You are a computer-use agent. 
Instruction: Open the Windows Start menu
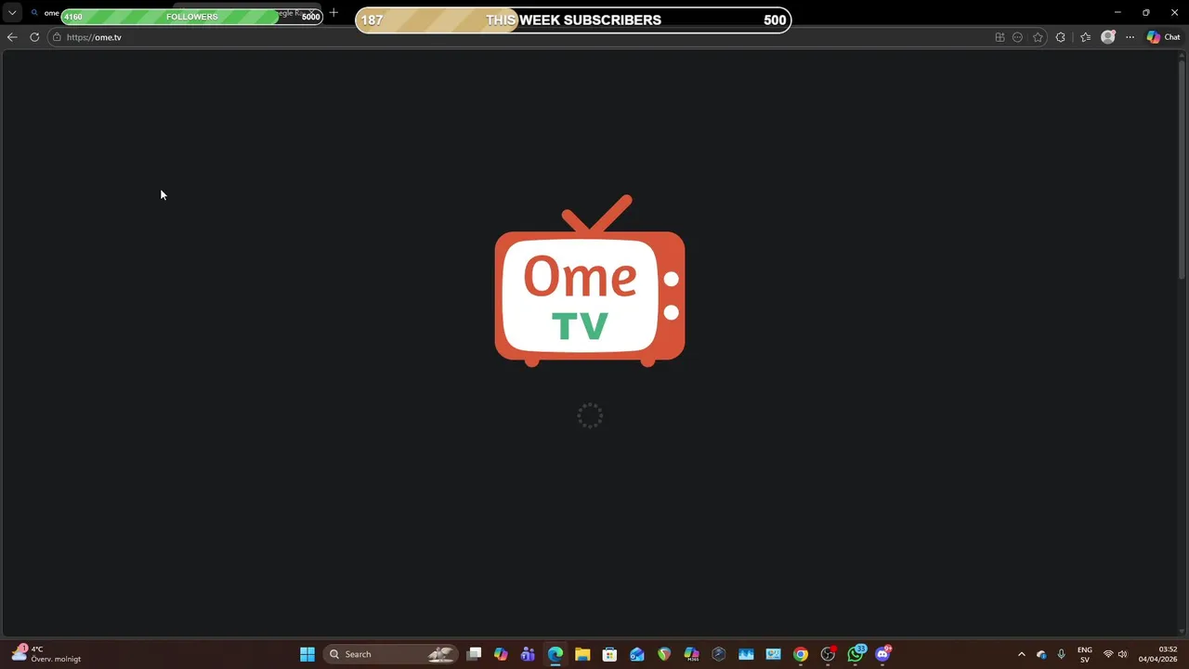tap(307, 654)
